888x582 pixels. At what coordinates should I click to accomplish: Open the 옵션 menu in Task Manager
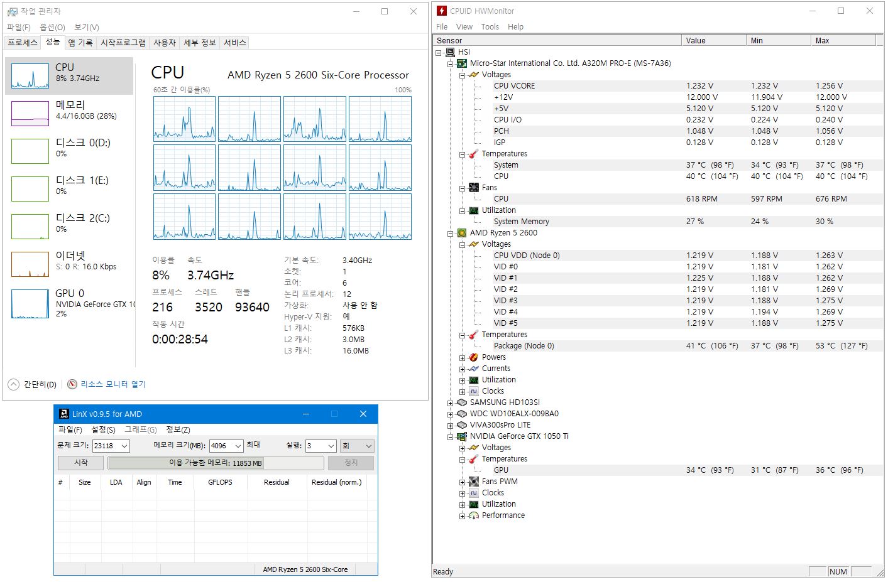[x=52, y=27]
